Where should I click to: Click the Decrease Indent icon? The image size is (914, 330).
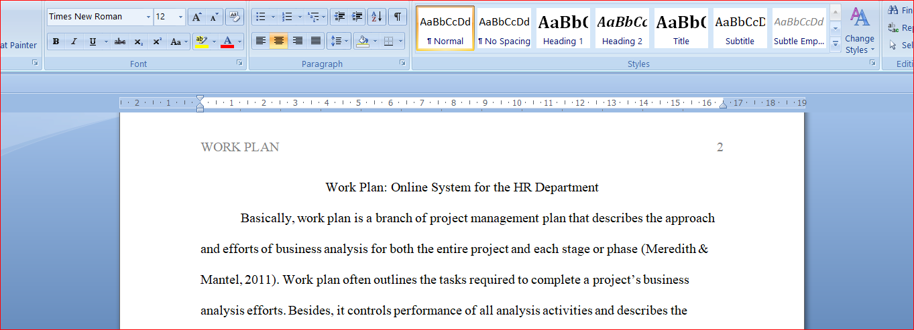[339, 17]
